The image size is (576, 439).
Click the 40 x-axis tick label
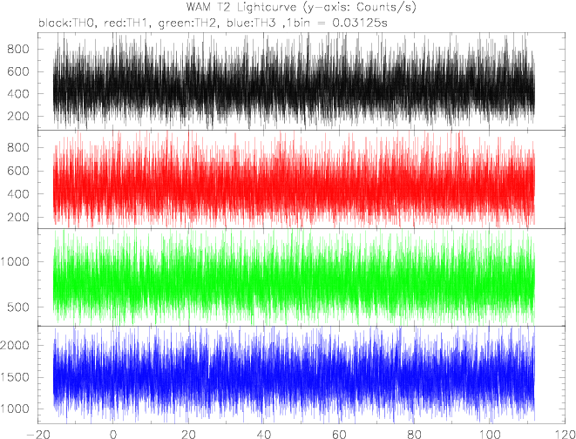264,434
